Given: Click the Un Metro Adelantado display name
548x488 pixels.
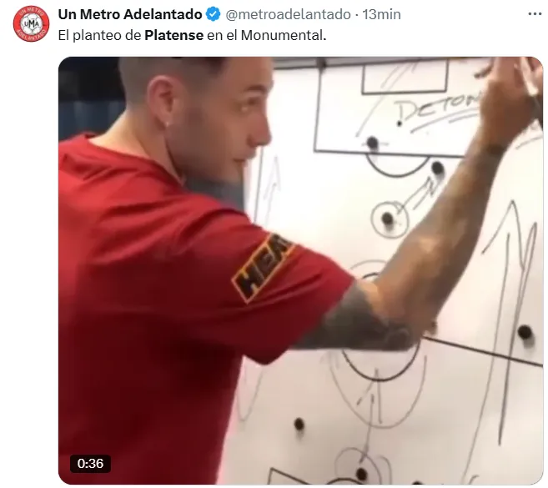Looking at the screenshot, I should [x=130, y=14].
